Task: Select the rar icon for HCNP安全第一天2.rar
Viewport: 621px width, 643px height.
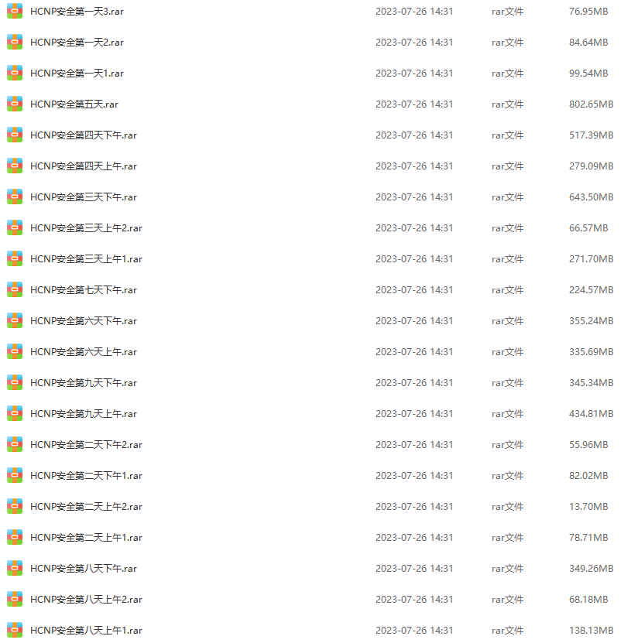Action: (15, 43)
